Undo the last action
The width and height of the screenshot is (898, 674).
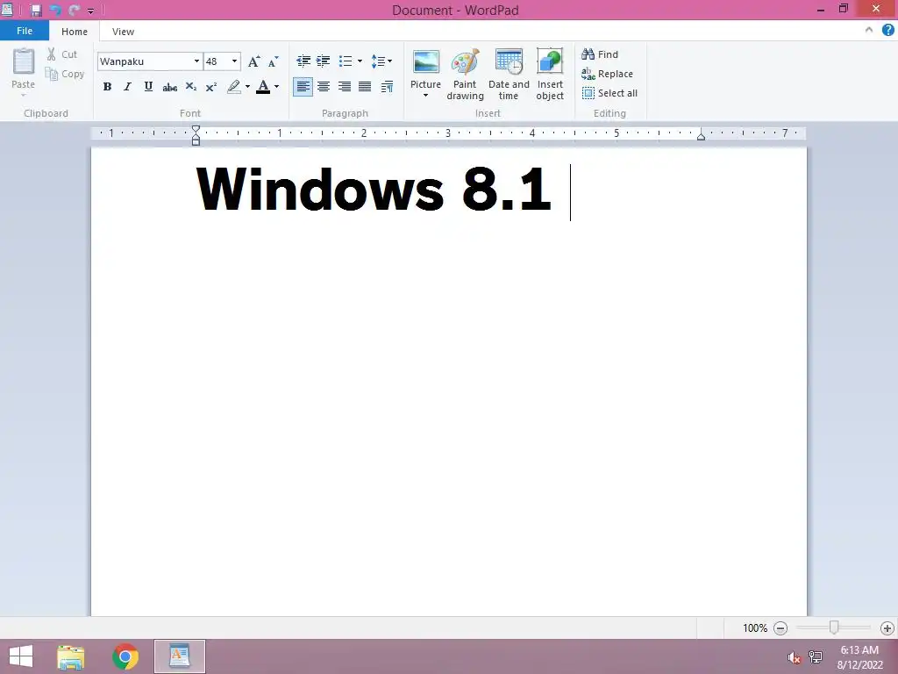[x=55, y=10]
